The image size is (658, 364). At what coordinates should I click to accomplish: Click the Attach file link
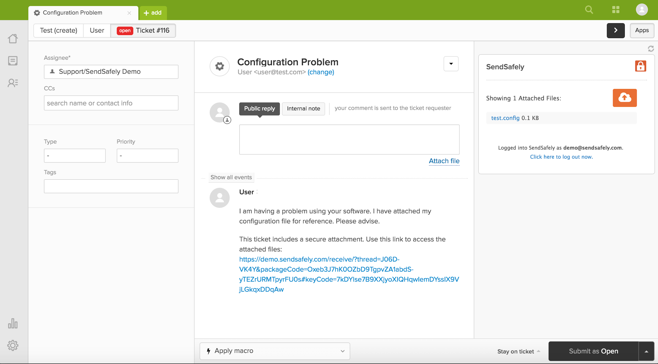point(444,161)
